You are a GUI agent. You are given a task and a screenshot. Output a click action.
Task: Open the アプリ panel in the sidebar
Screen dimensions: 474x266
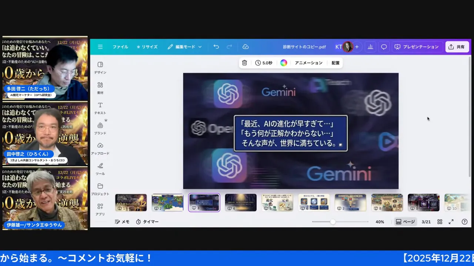tap(100, 209)
